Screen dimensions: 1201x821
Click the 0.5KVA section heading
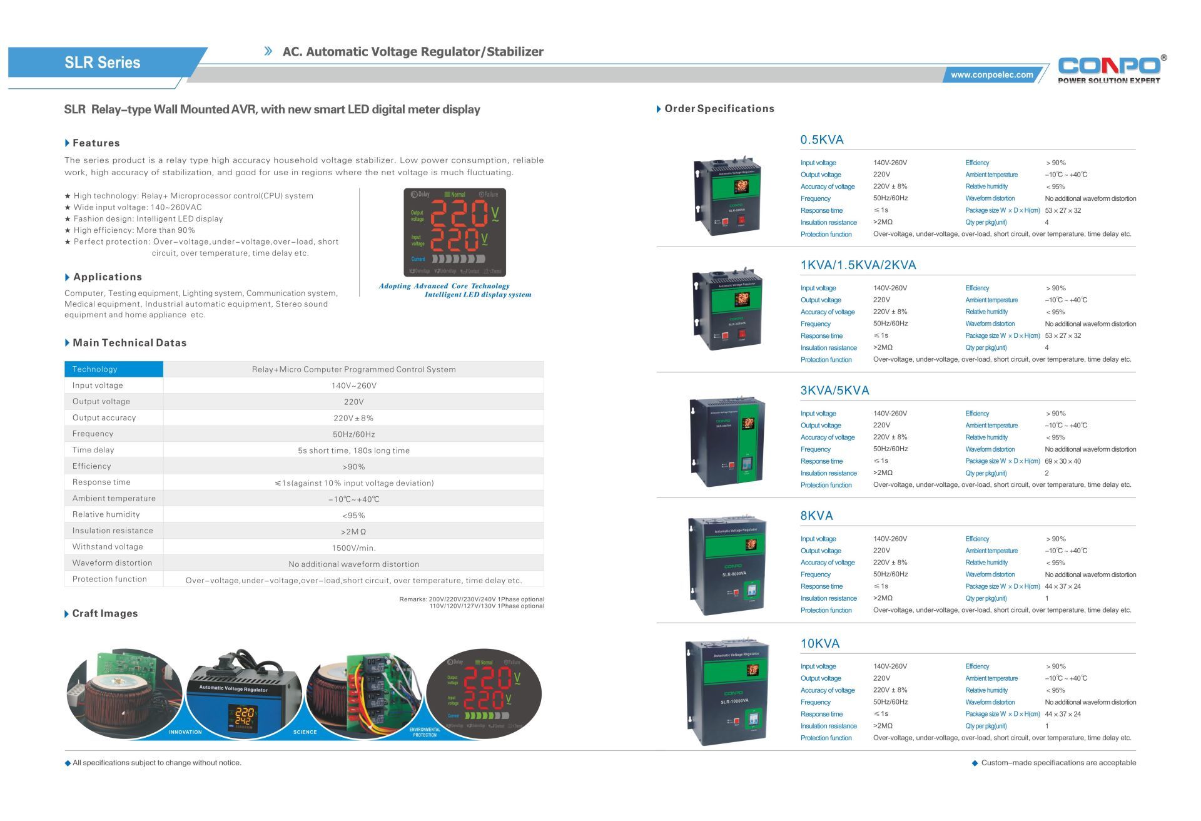pos(822,140)
